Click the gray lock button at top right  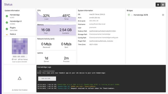point(163,5)
